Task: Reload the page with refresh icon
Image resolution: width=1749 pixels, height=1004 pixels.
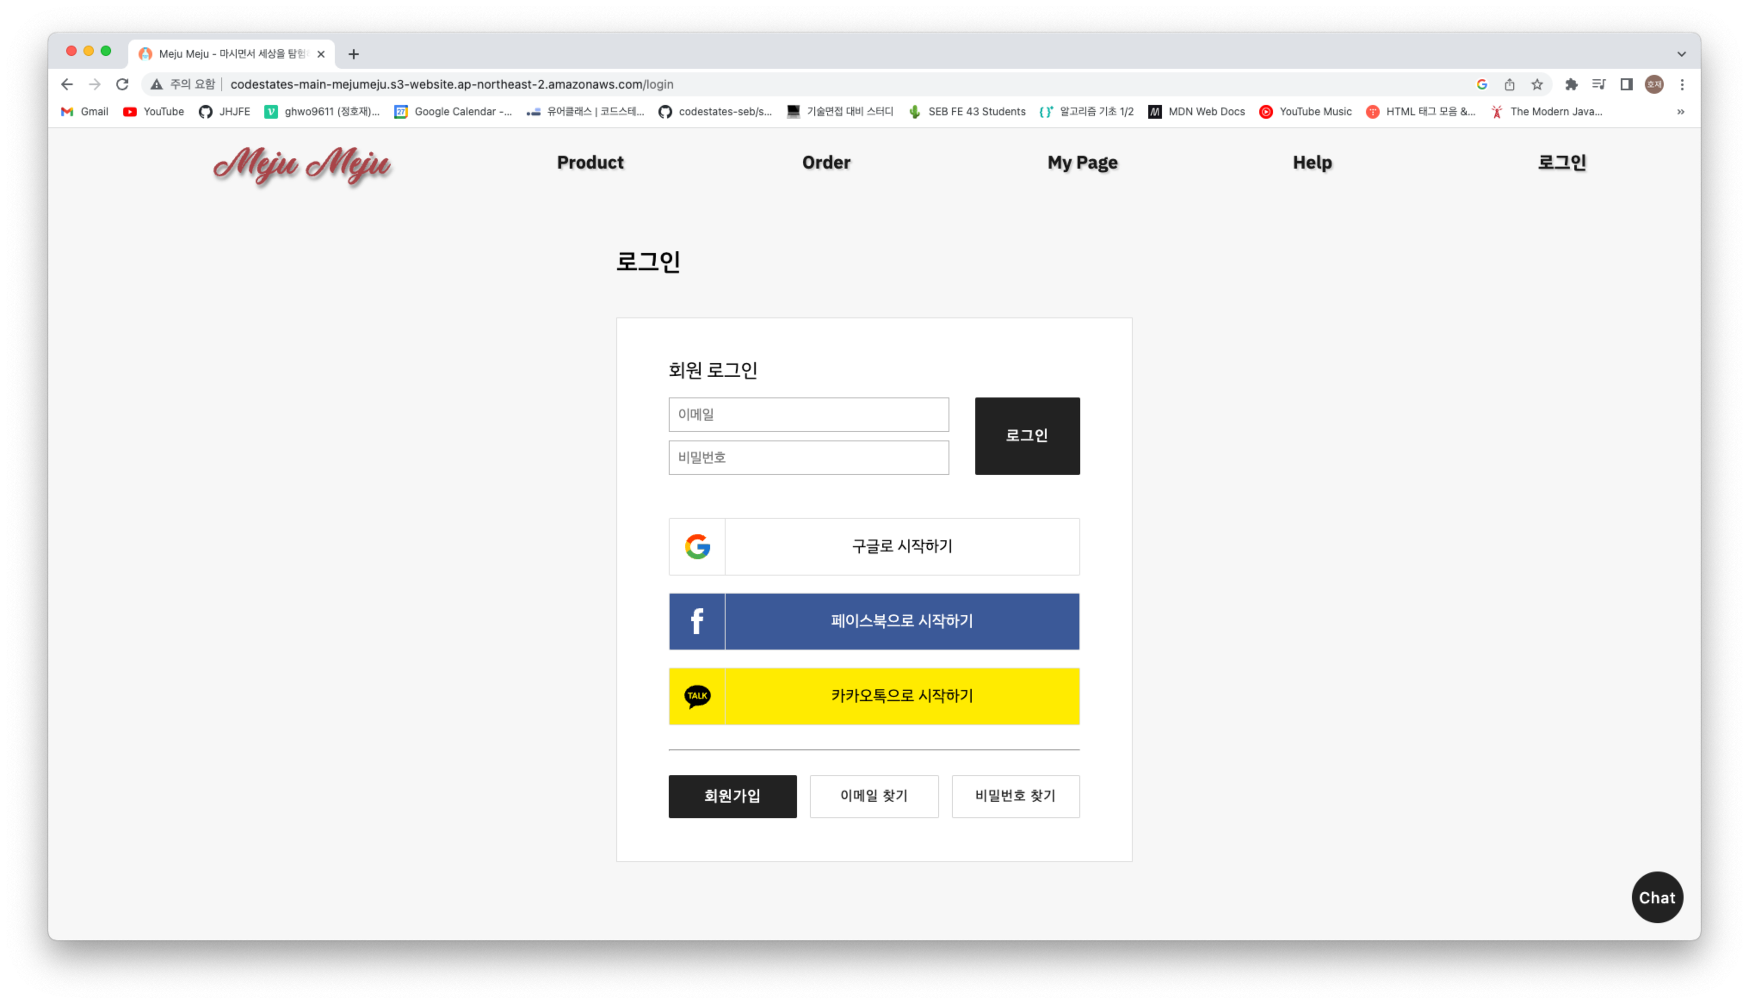Action: (122, 84)
